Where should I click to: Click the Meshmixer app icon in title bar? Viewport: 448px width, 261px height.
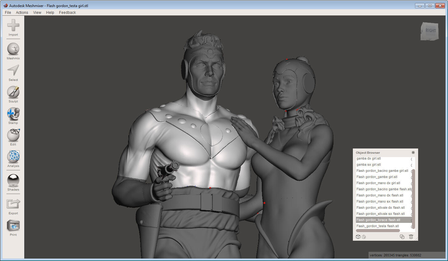click(5, 6)
